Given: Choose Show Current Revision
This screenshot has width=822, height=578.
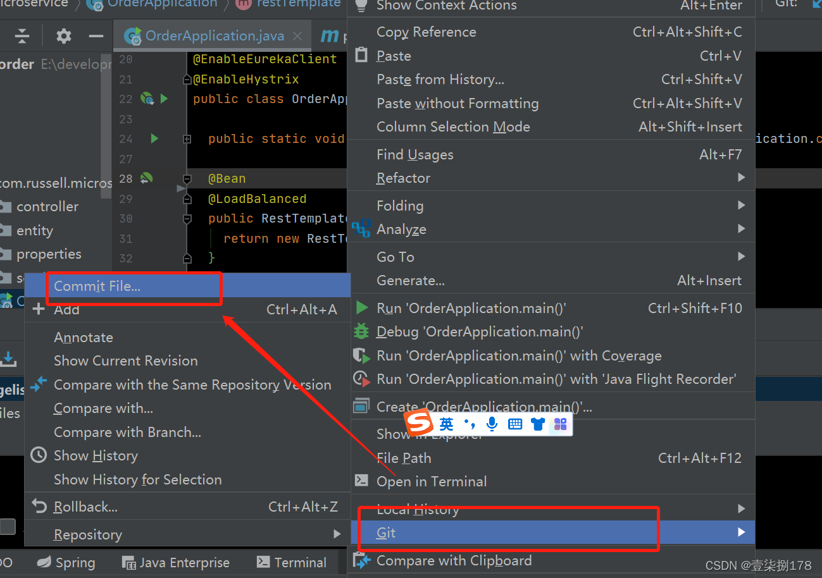Looking at the screenshot, I should (187, 361).
